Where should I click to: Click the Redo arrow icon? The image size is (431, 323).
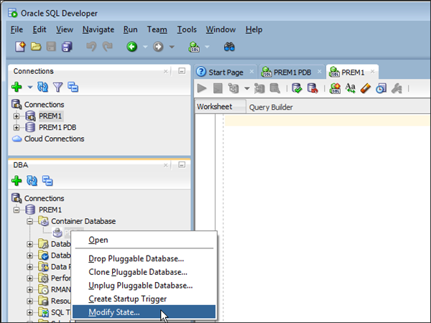point(108,47)
